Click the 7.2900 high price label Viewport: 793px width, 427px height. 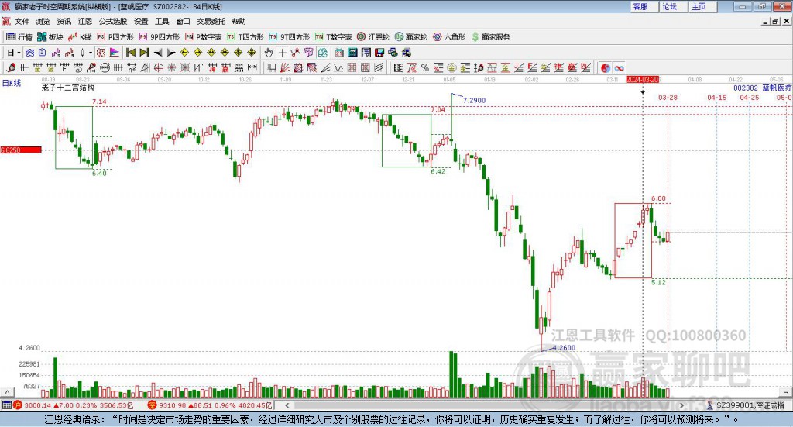coord(474,100)
